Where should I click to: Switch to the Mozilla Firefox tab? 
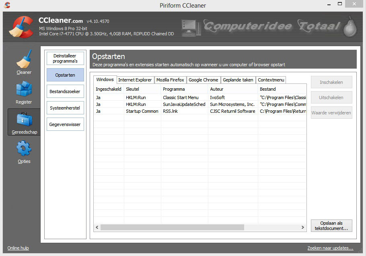point(170,80)
